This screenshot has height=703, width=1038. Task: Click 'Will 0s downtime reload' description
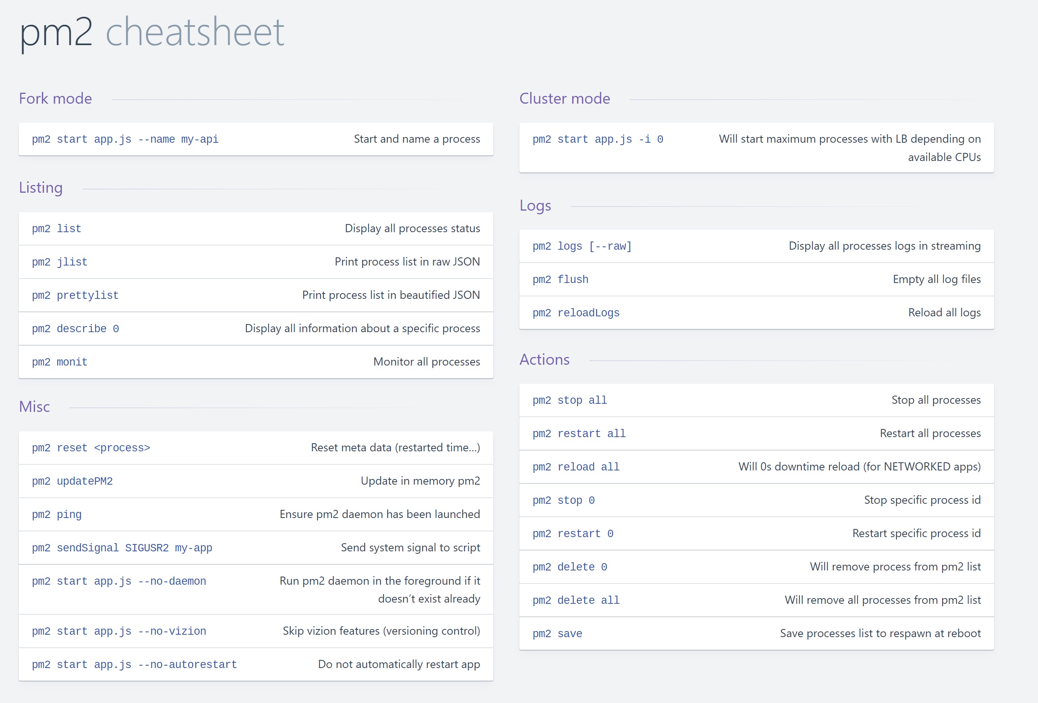click(859, 467)
